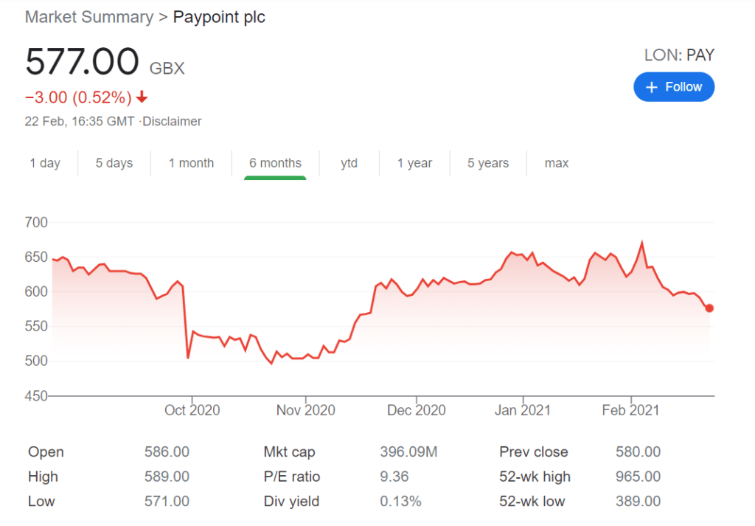Select the current price marker dot on chart
This screenshot has height=526, width=755.
(x=709, y=308)
